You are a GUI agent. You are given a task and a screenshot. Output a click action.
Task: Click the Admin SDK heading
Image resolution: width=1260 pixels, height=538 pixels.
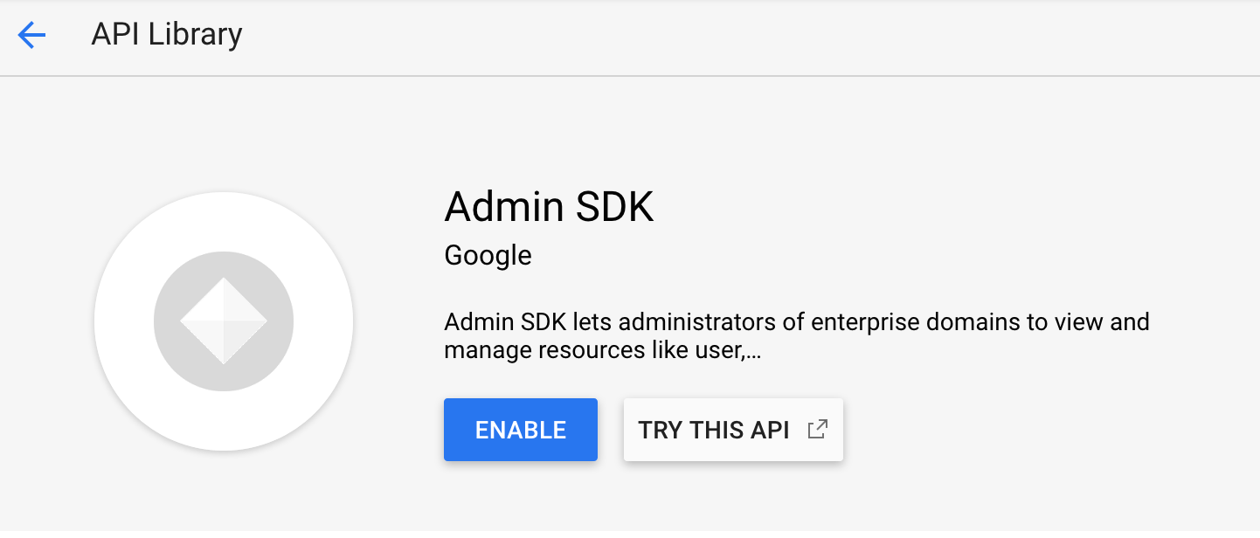point(549,207)
